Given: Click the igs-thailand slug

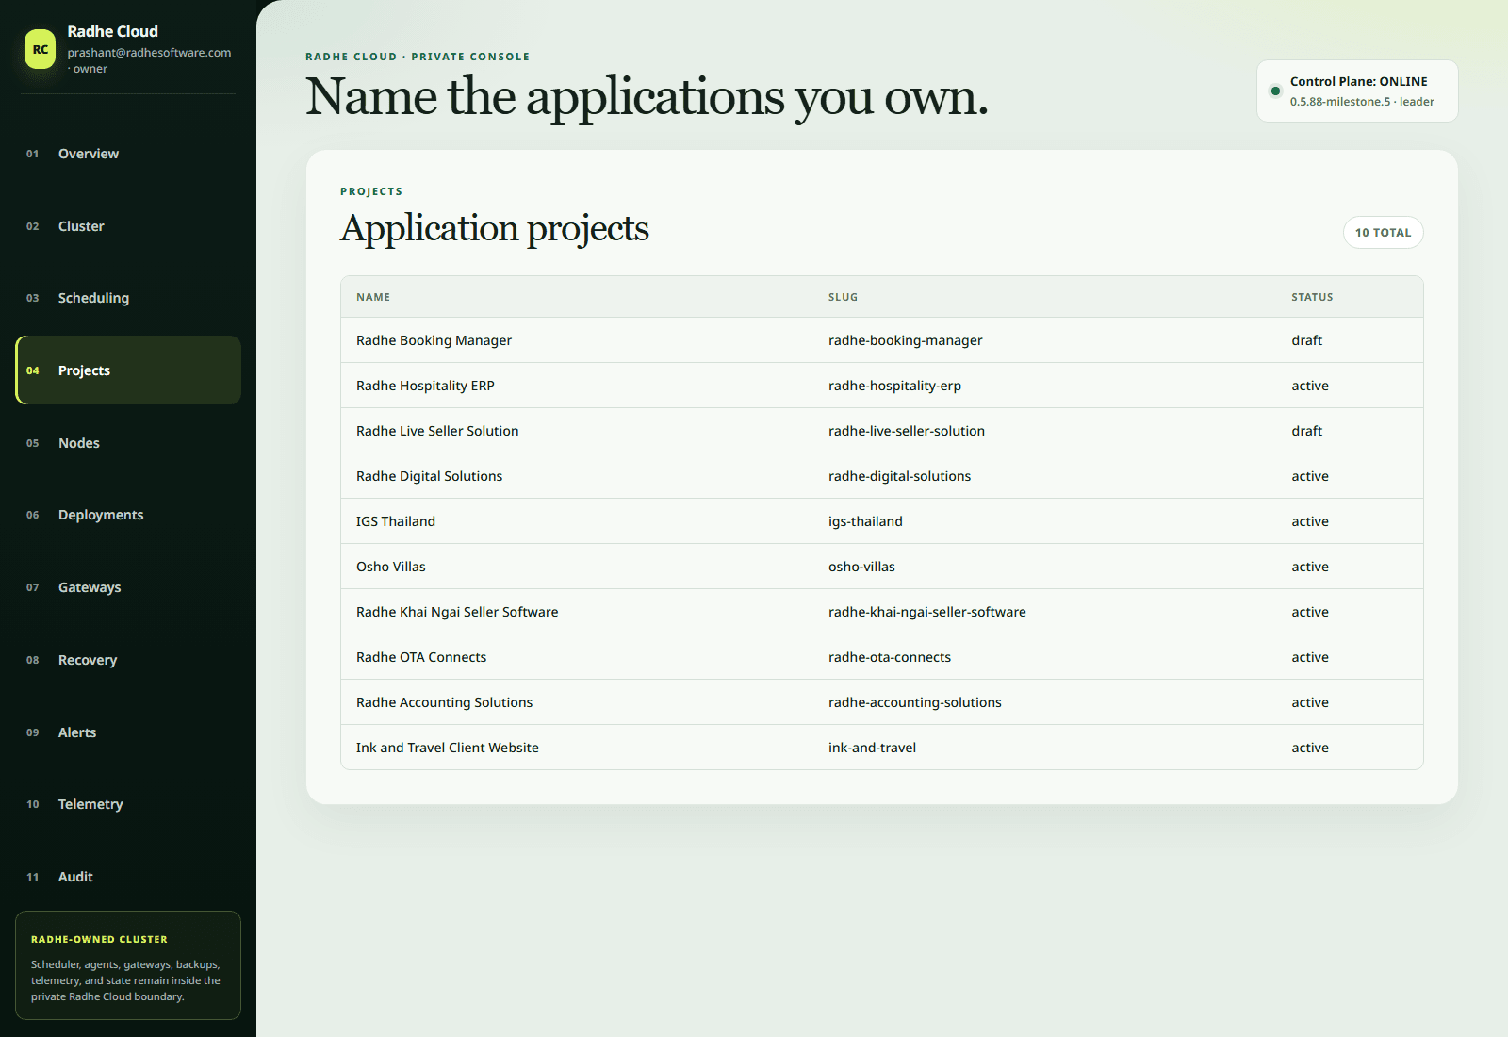Looking at the screenshot, I should point(865,521).
